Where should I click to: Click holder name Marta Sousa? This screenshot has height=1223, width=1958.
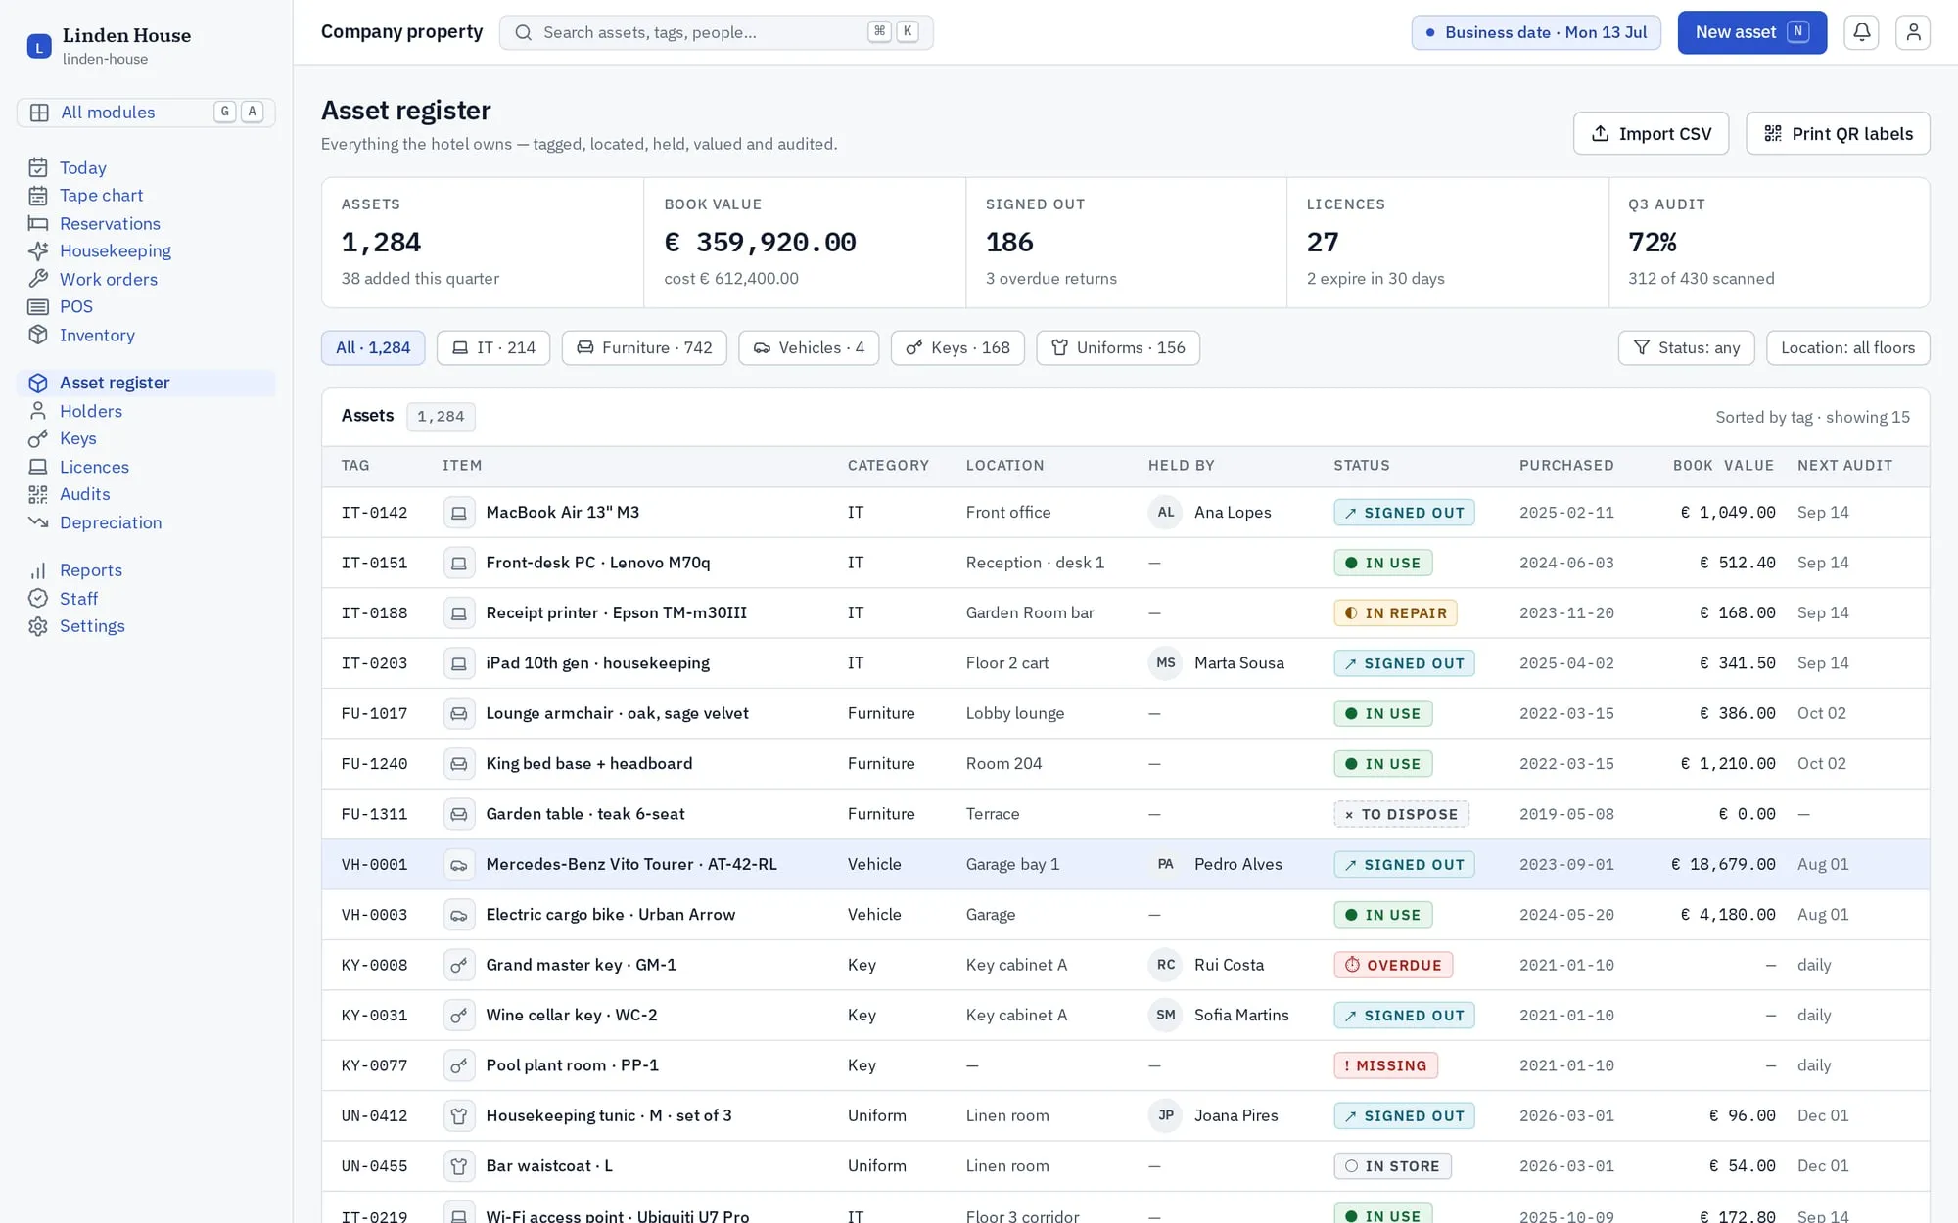pyautogui.click(x=1238, y=663)
